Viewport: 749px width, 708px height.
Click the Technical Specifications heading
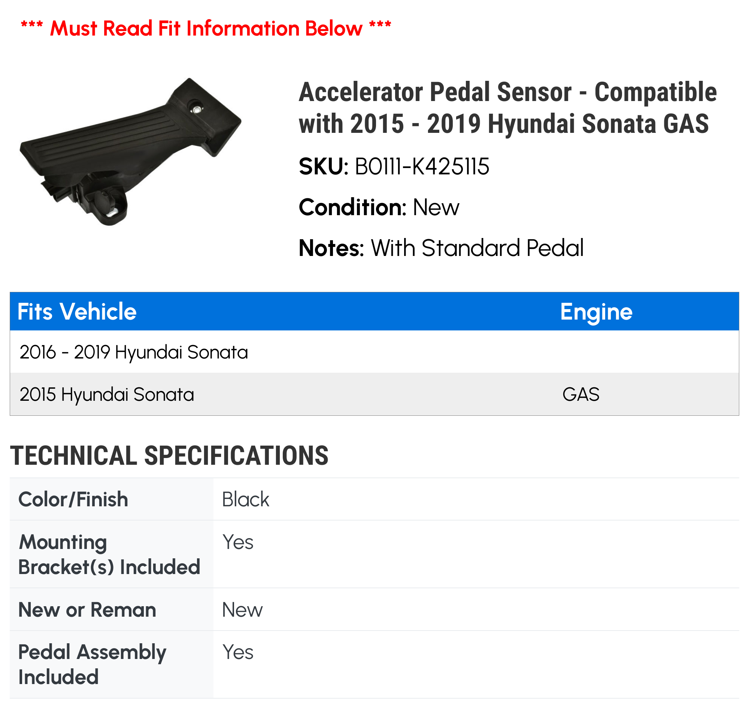pos(169,455)
